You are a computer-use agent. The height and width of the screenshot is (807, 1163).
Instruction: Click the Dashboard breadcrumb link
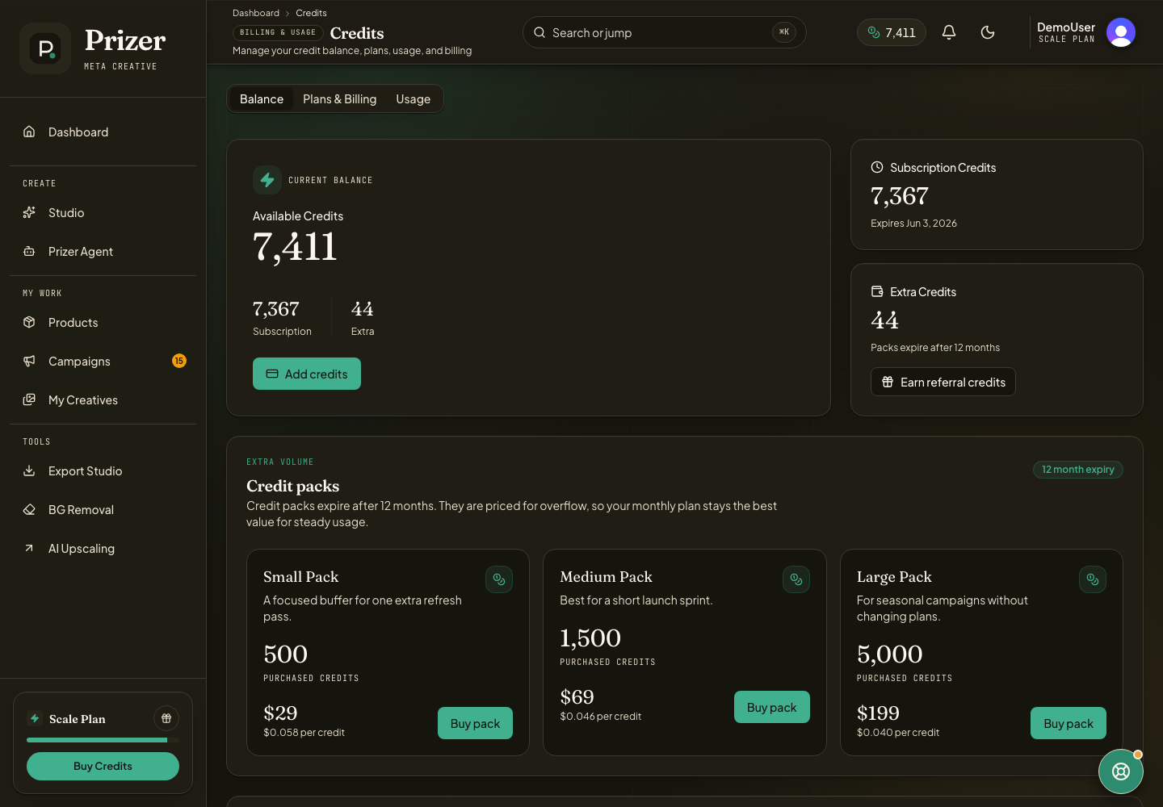click(x=256, y=13)
